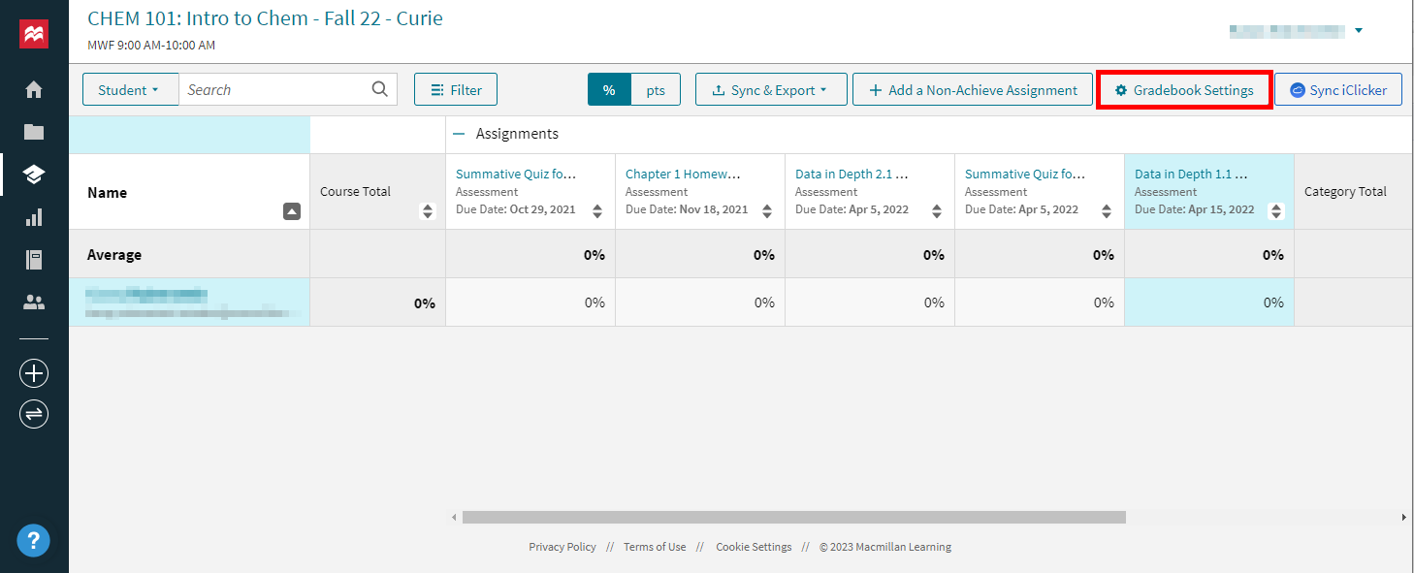Open the e-book notebook icon in sidebar

point(33,259)
